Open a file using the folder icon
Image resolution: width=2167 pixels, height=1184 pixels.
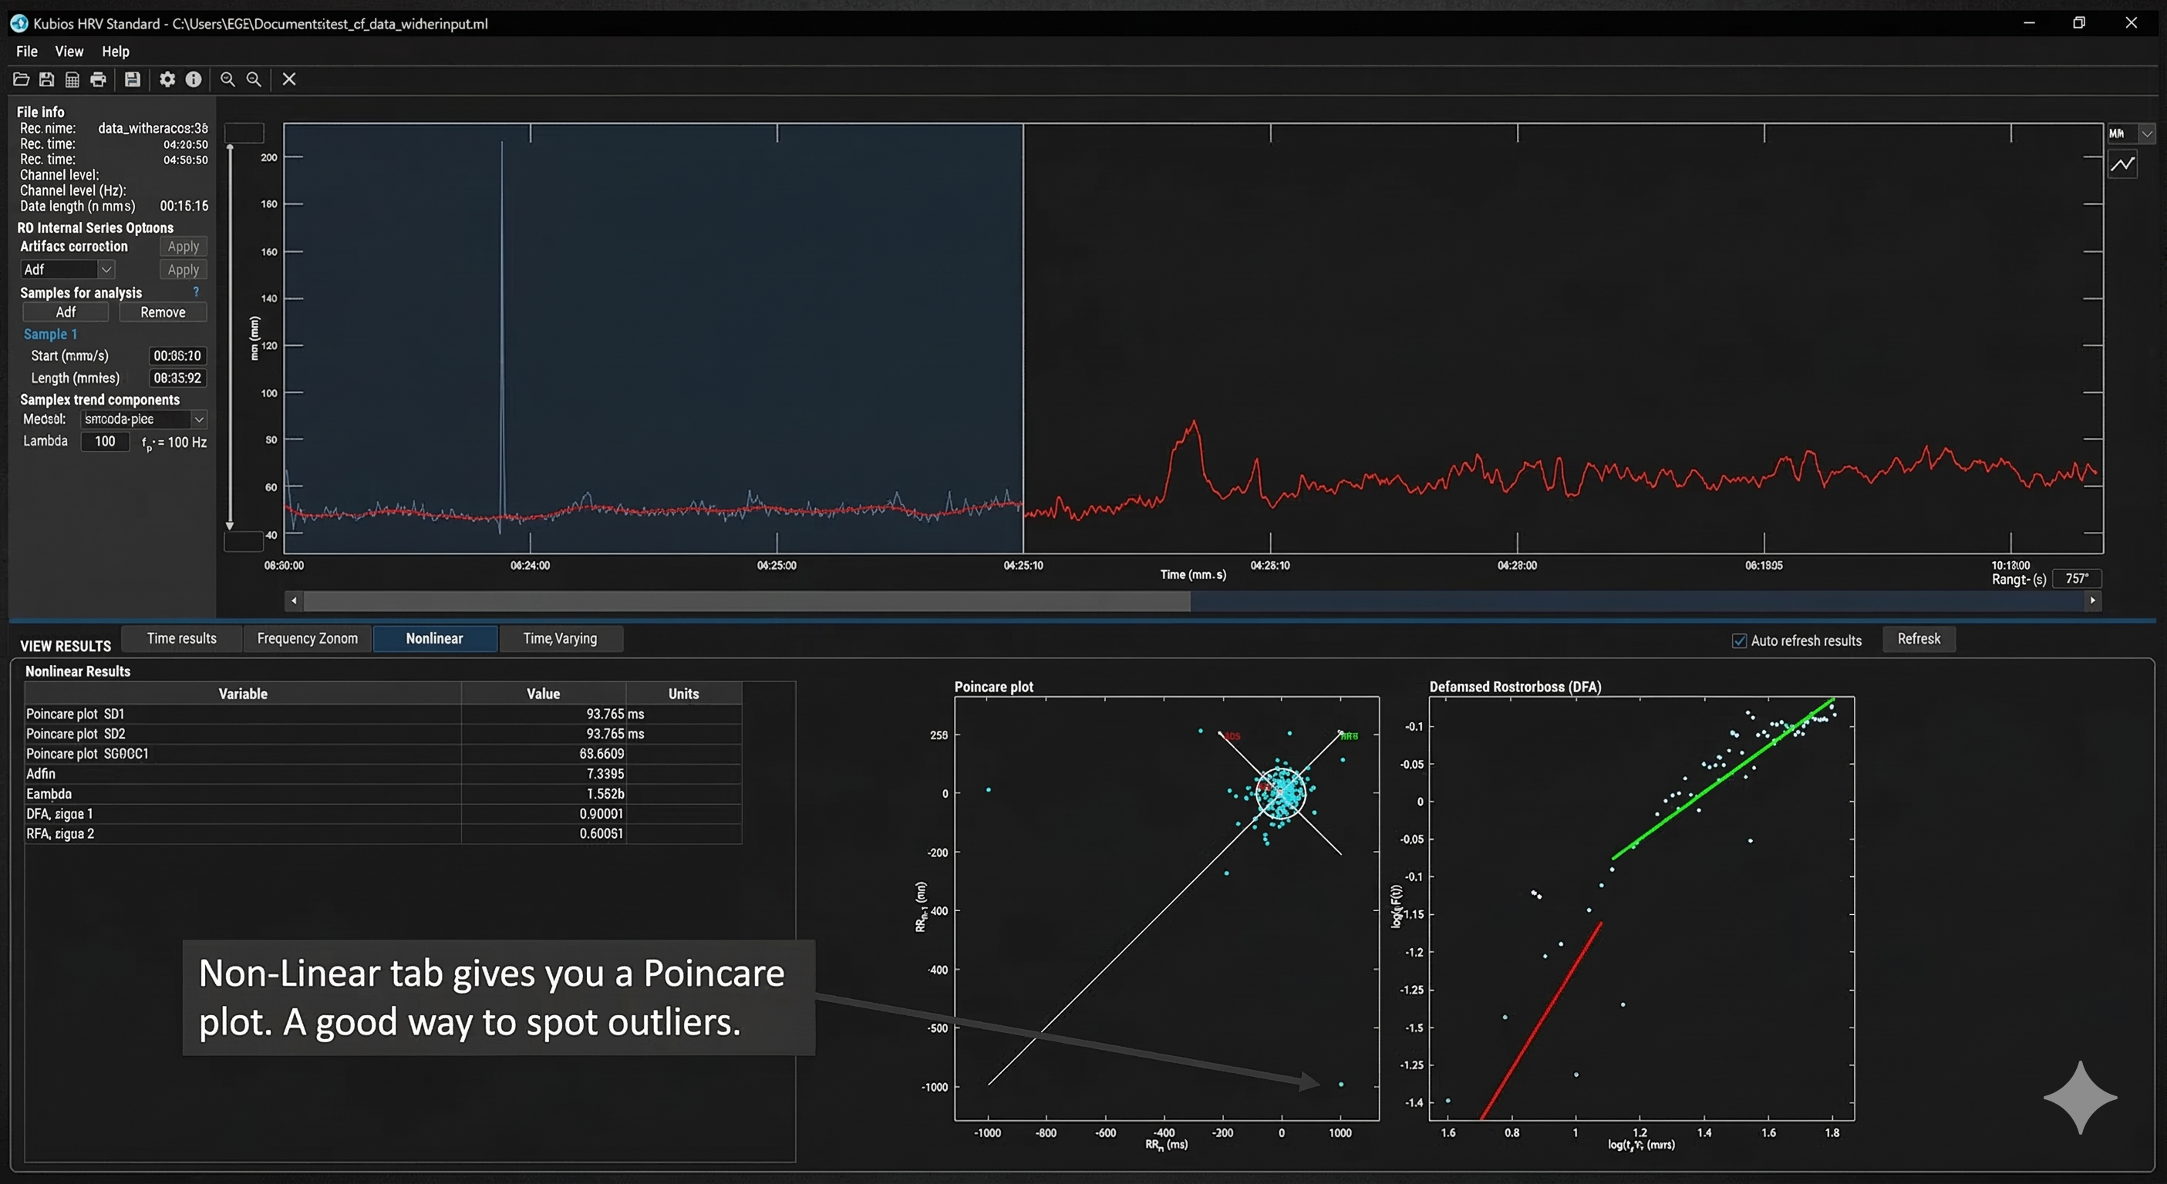point(21,79)
